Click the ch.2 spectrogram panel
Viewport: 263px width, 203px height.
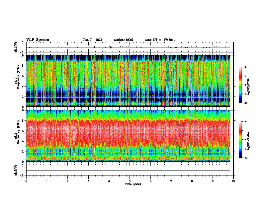[x=128, y=136]
